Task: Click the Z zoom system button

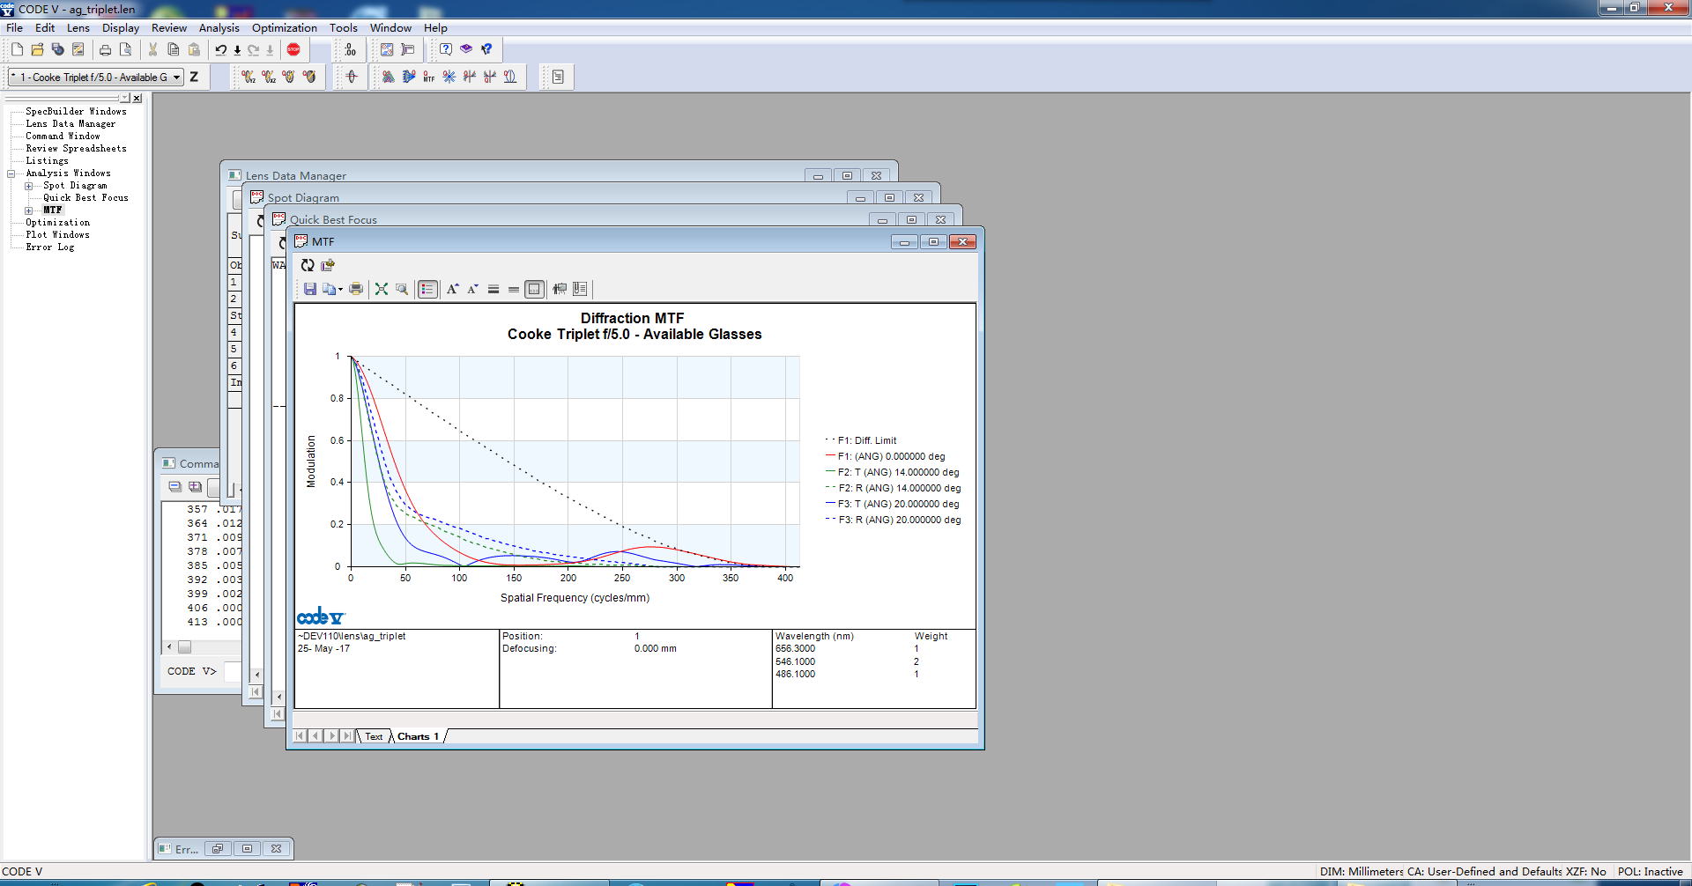Action: tap(194, 77)
